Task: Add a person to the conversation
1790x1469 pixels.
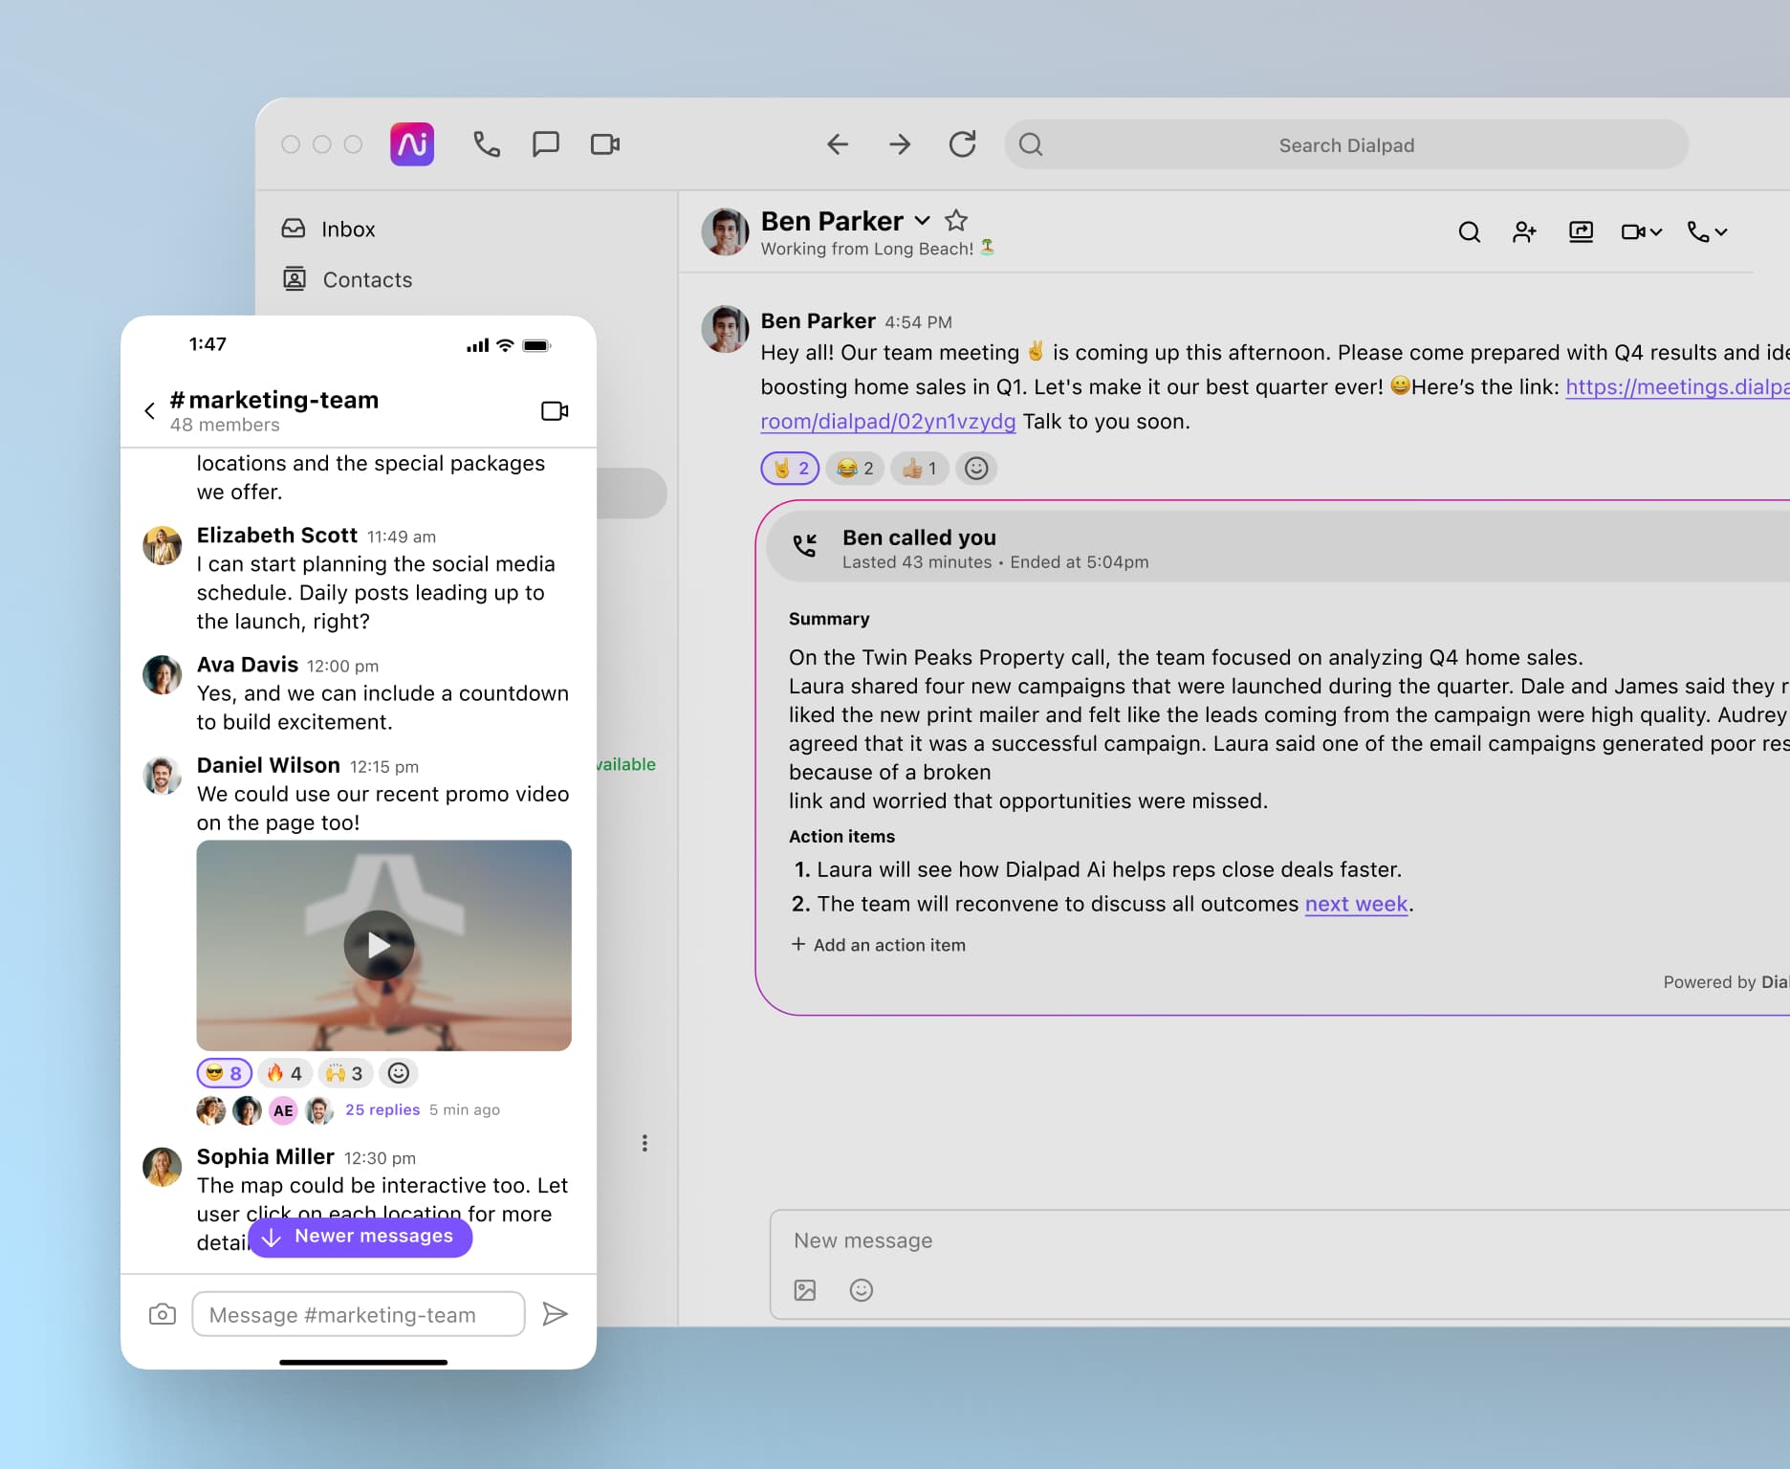Action: pos(1524,231)
